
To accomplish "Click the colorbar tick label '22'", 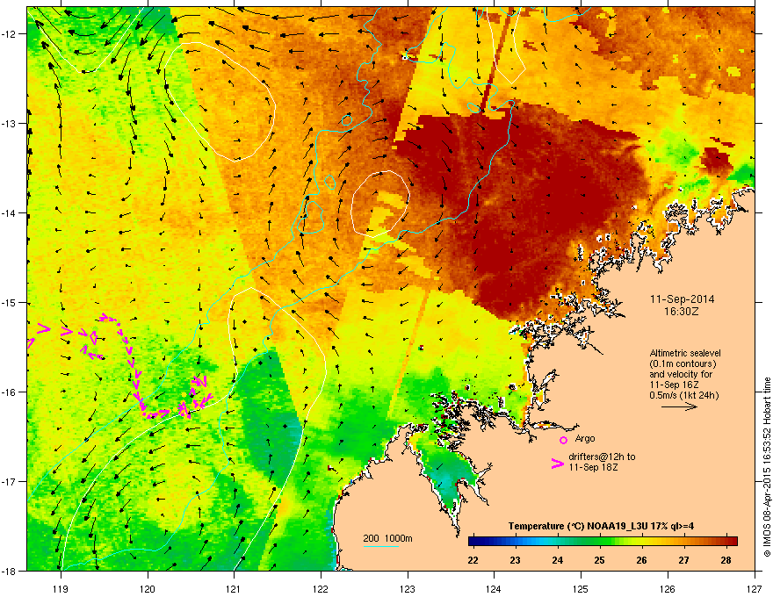I will pos(473,560).
